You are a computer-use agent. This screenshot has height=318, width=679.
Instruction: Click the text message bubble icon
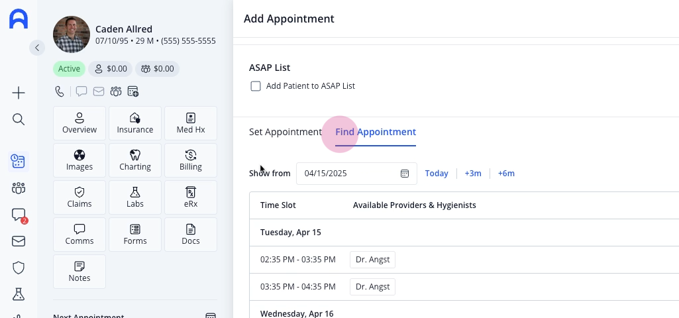point(81,91)
